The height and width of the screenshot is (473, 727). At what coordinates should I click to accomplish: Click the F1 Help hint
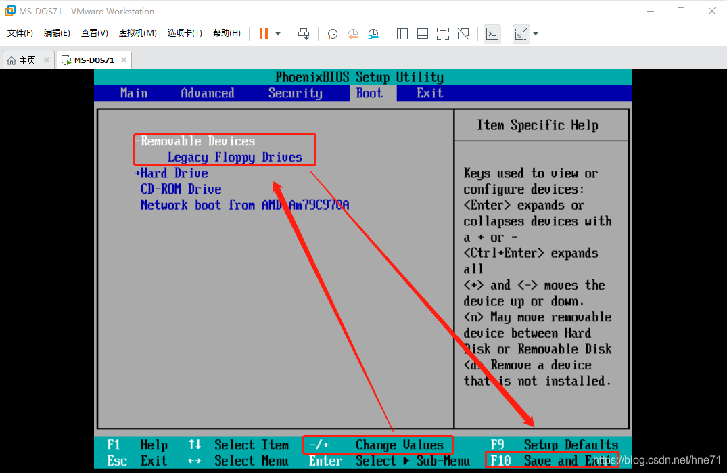point(137,445)
